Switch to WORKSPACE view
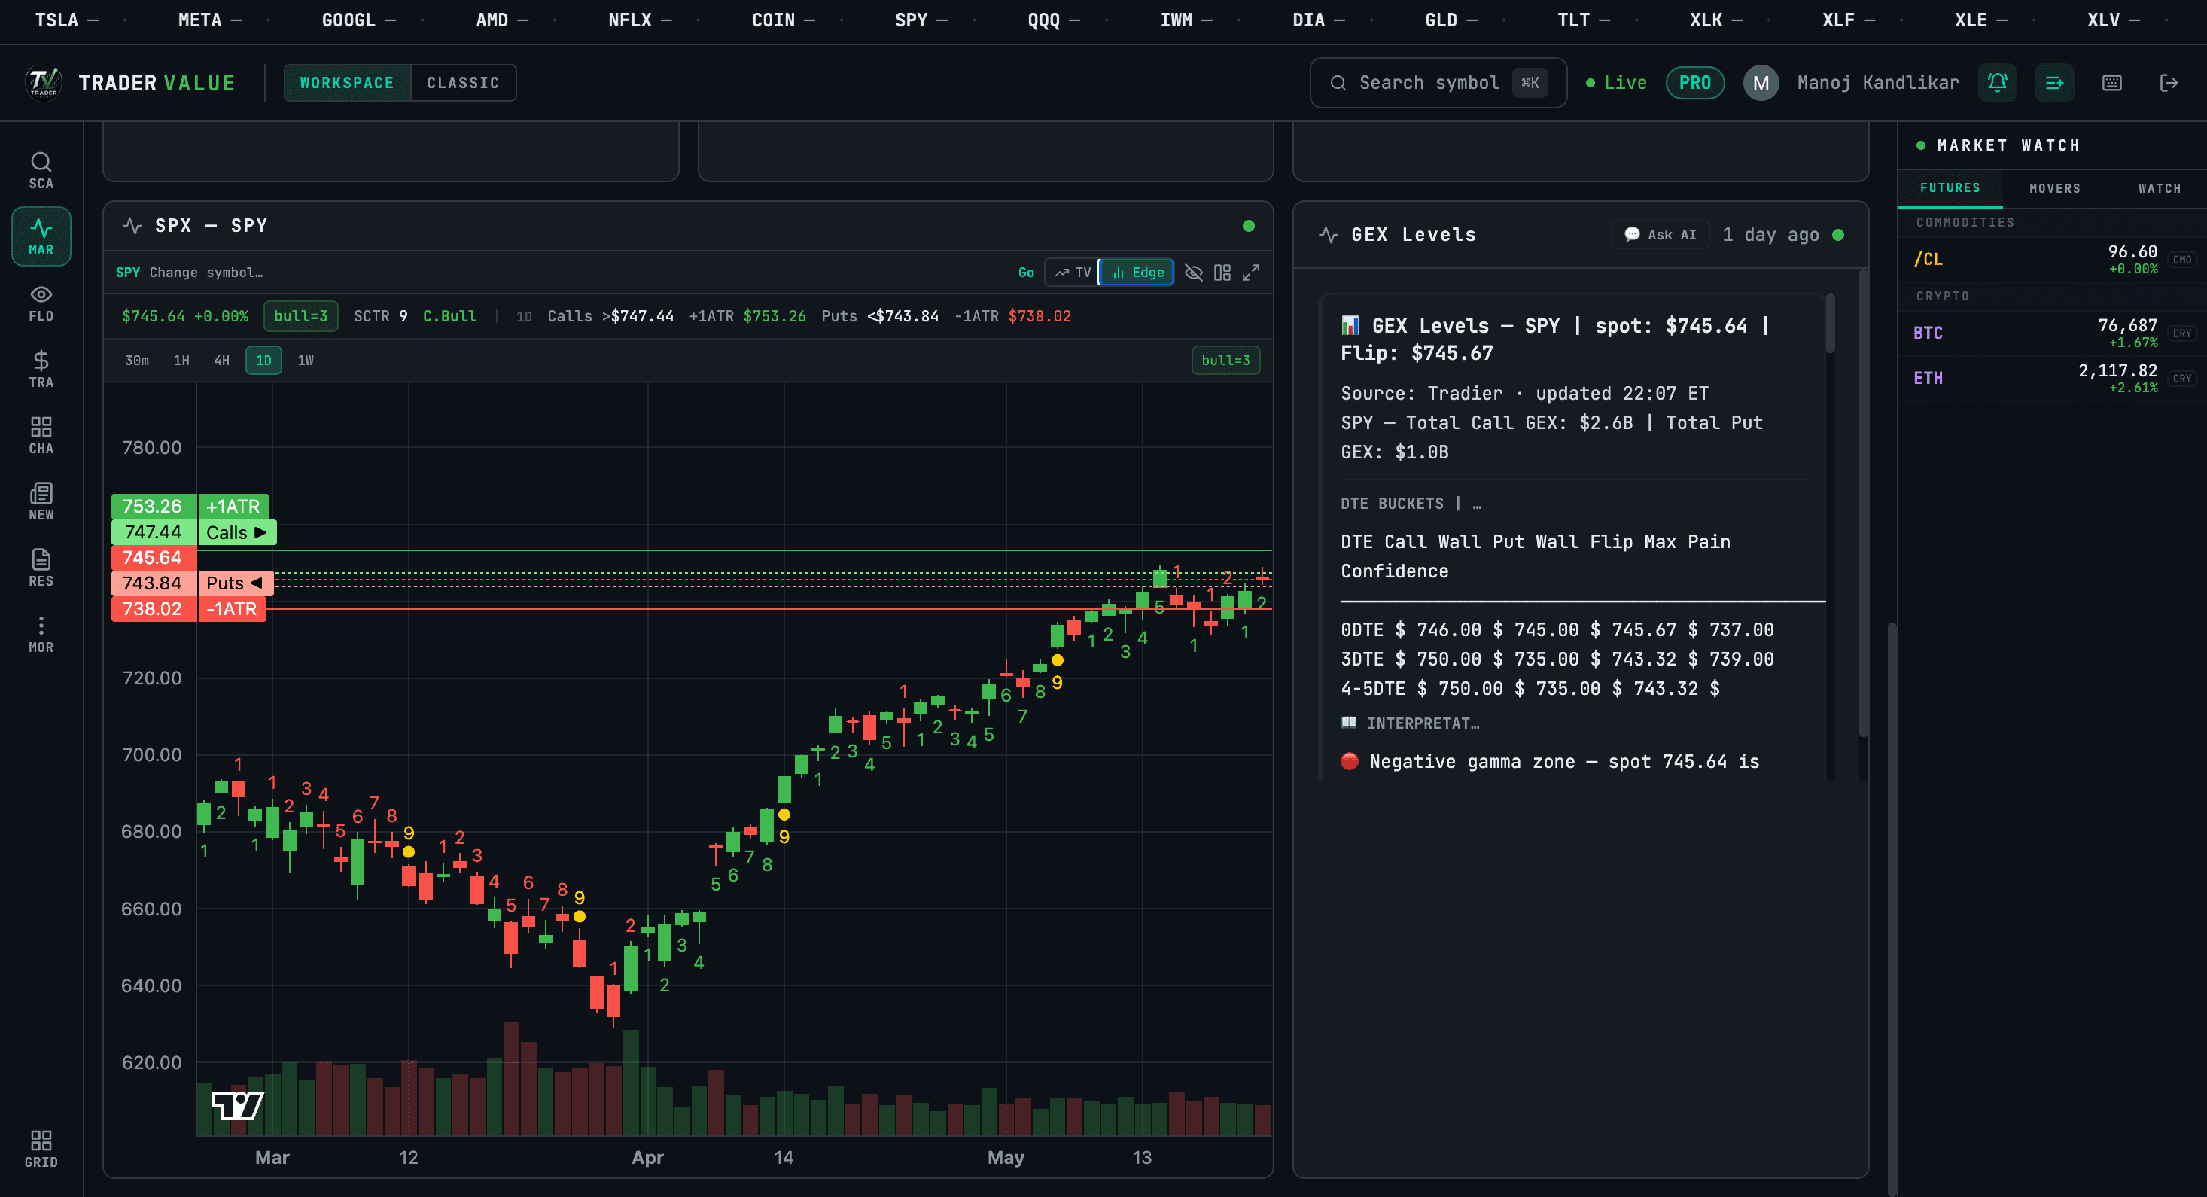The width and height of the screenshot is (2207, 1197). point(347,83)
